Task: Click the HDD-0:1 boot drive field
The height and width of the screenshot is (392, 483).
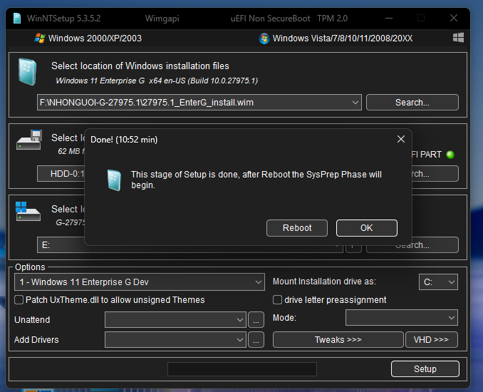Action: click(61, 174)
